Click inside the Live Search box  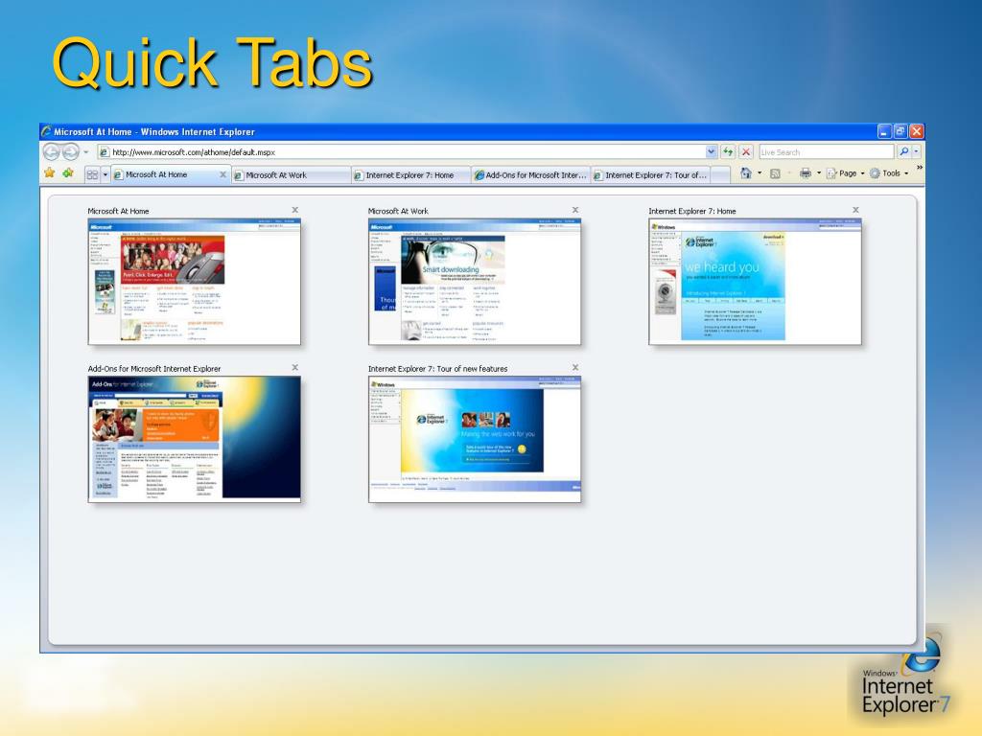pyautogui.click(x=826, y=152)
